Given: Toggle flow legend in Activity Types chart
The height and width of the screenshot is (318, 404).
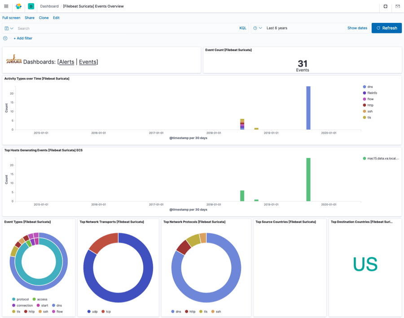Looking at the screenshot, I should click(368, 99).
